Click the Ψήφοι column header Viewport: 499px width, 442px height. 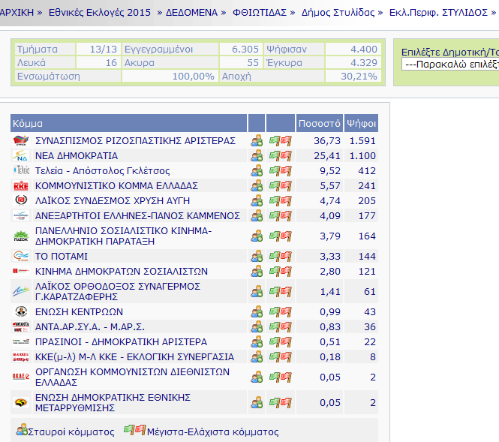coord(361,123)
